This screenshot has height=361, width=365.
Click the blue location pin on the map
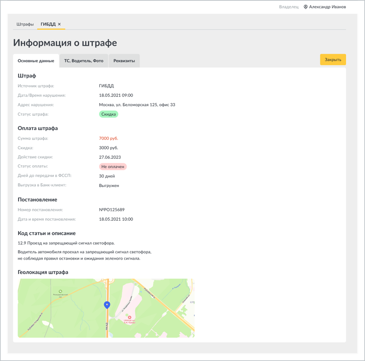(x=107, y=305)
